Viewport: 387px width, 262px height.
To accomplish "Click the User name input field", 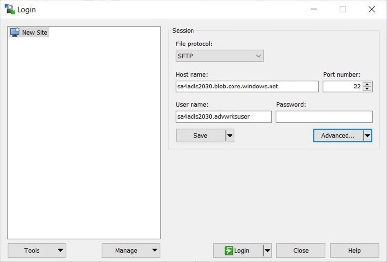I will (224, 117).
